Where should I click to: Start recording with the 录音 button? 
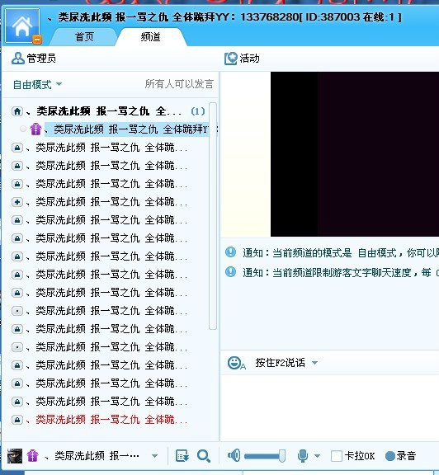[400, 456]
